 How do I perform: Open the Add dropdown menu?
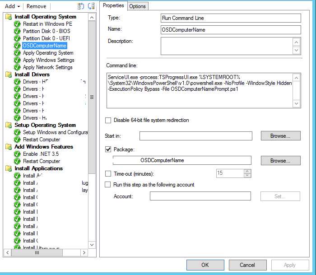[x=12, y=6]
